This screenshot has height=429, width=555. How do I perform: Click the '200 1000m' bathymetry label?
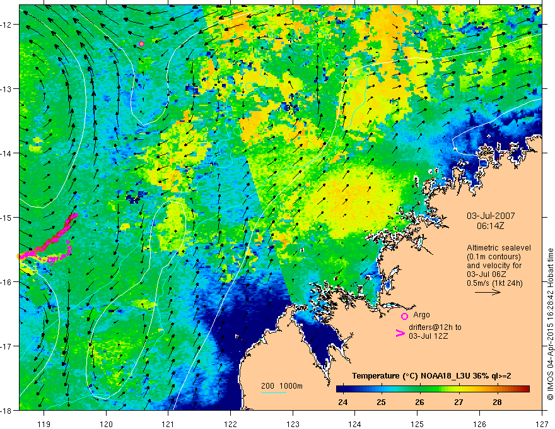[282, 386]
